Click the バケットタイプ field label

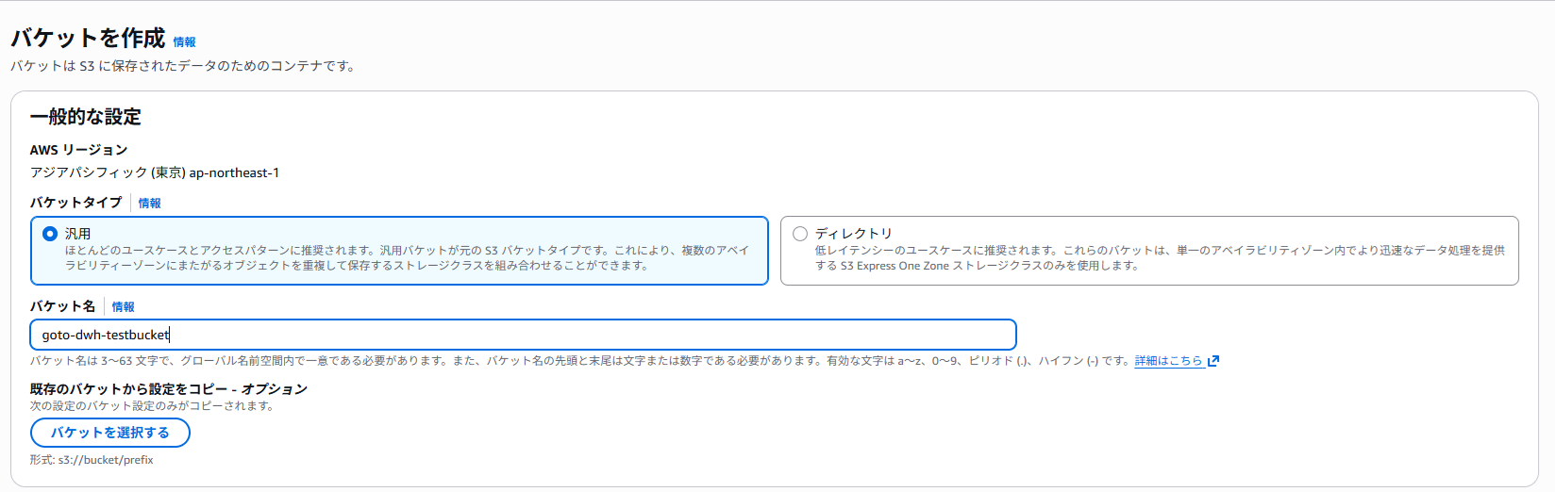pos(75,203)
